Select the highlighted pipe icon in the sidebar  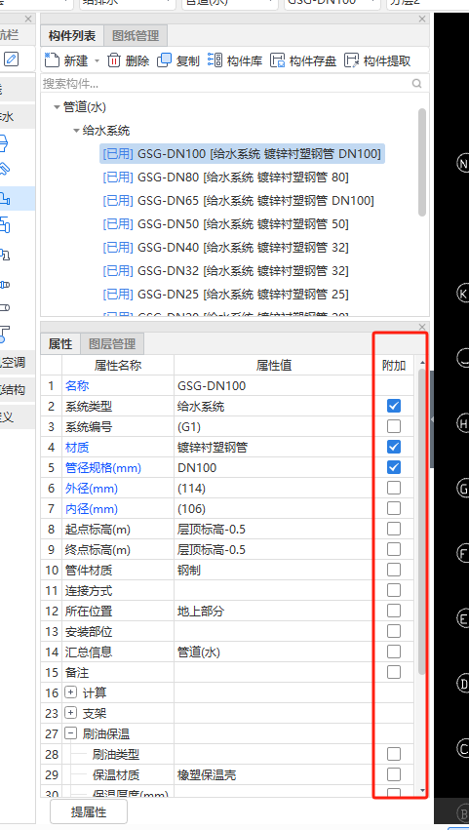tap(4, 199)
